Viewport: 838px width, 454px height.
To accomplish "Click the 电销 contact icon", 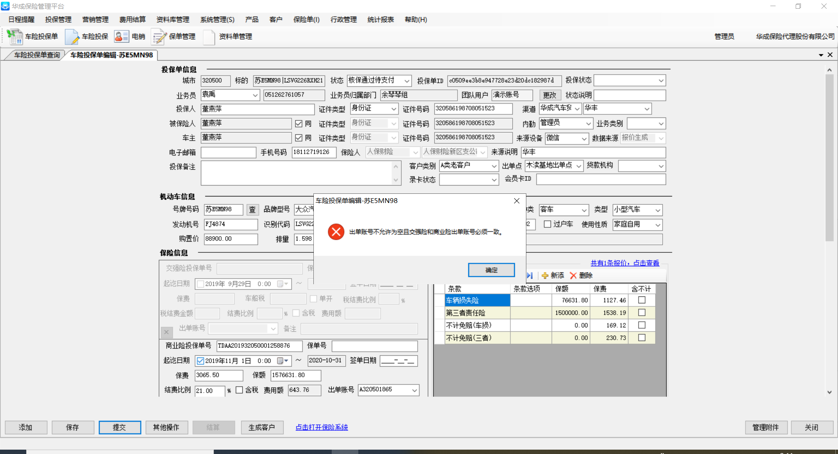I will point(121,37).
